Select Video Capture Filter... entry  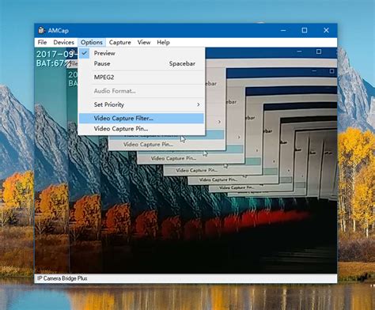(142, 119)
